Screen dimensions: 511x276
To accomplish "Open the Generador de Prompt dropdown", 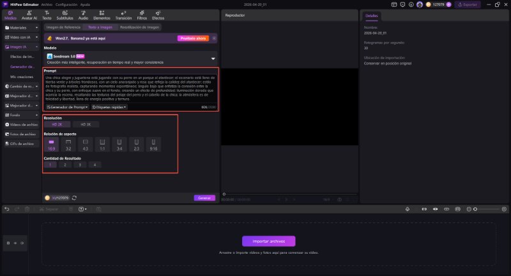I will [67, 107].
